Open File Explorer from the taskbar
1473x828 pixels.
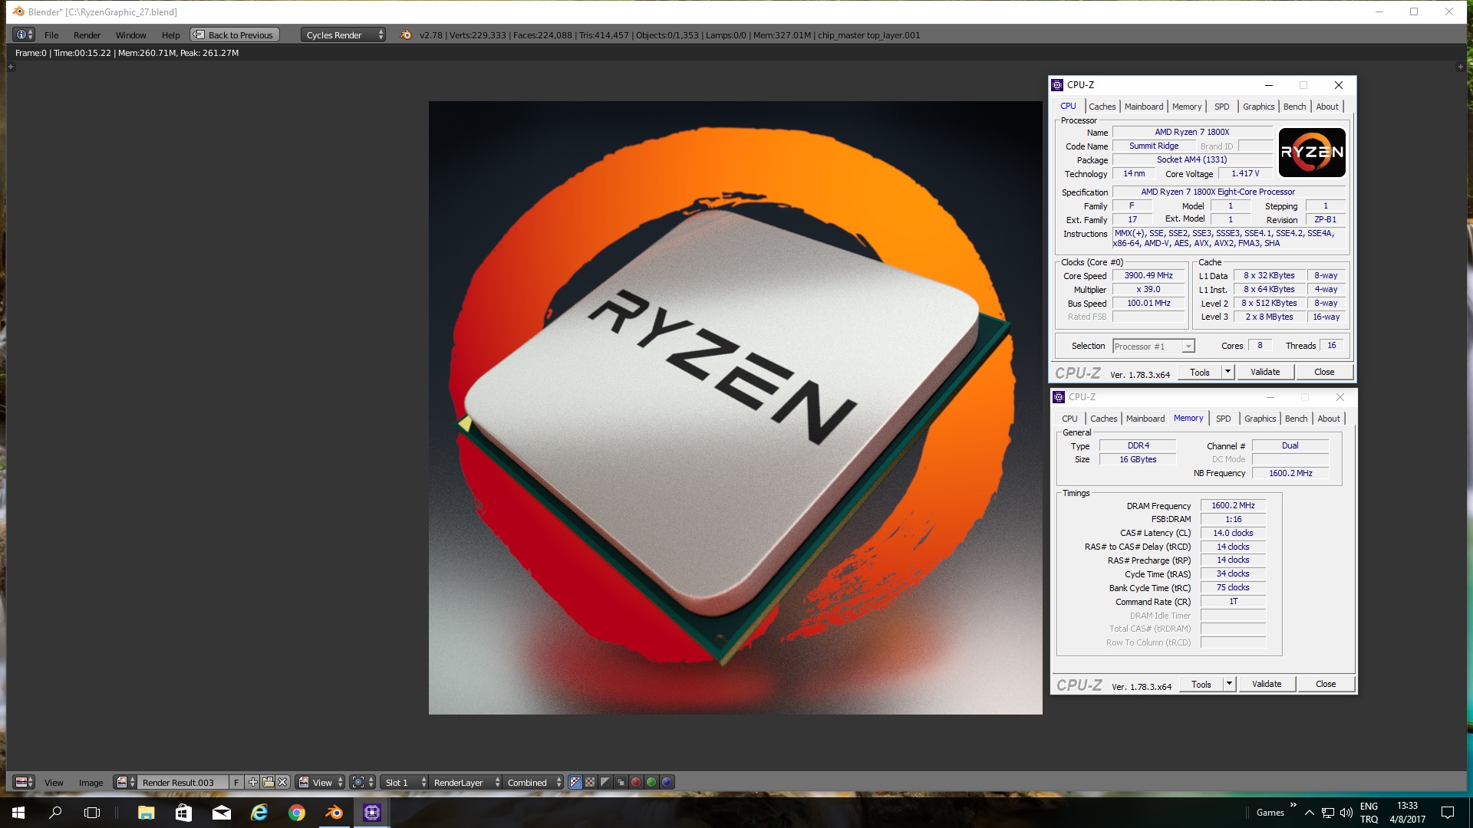pos(146,813)
